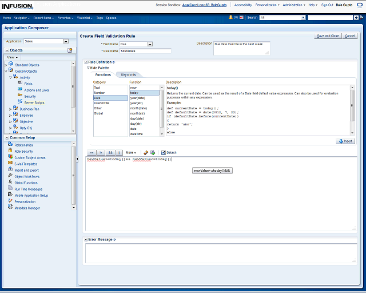The image size is (366, 293).
Task: Click the eraser icon in expression toolbar
Action: 146,153
